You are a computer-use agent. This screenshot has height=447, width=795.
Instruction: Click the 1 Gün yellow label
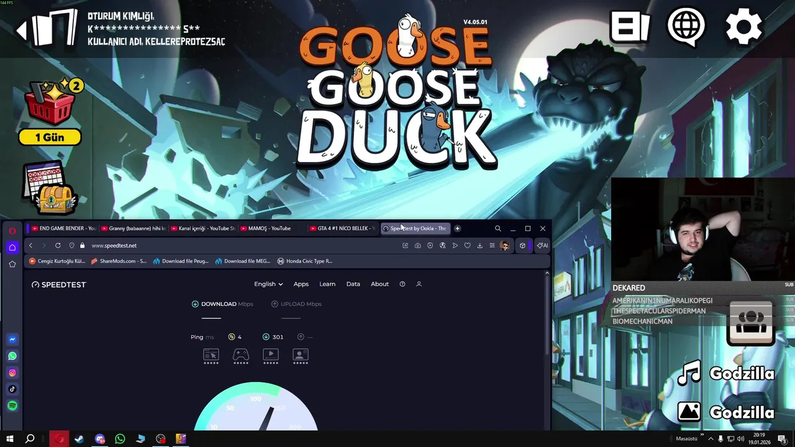(50, 137)
